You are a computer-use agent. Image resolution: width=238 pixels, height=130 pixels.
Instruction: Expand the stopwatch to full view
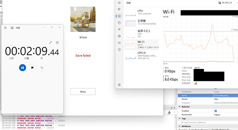(51, 43)
